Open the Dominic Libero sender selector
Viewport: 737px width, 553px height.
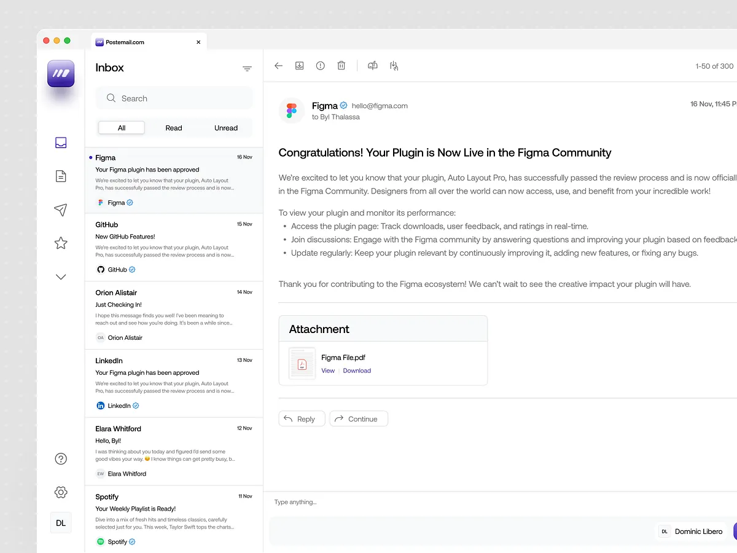click(692, 531)
